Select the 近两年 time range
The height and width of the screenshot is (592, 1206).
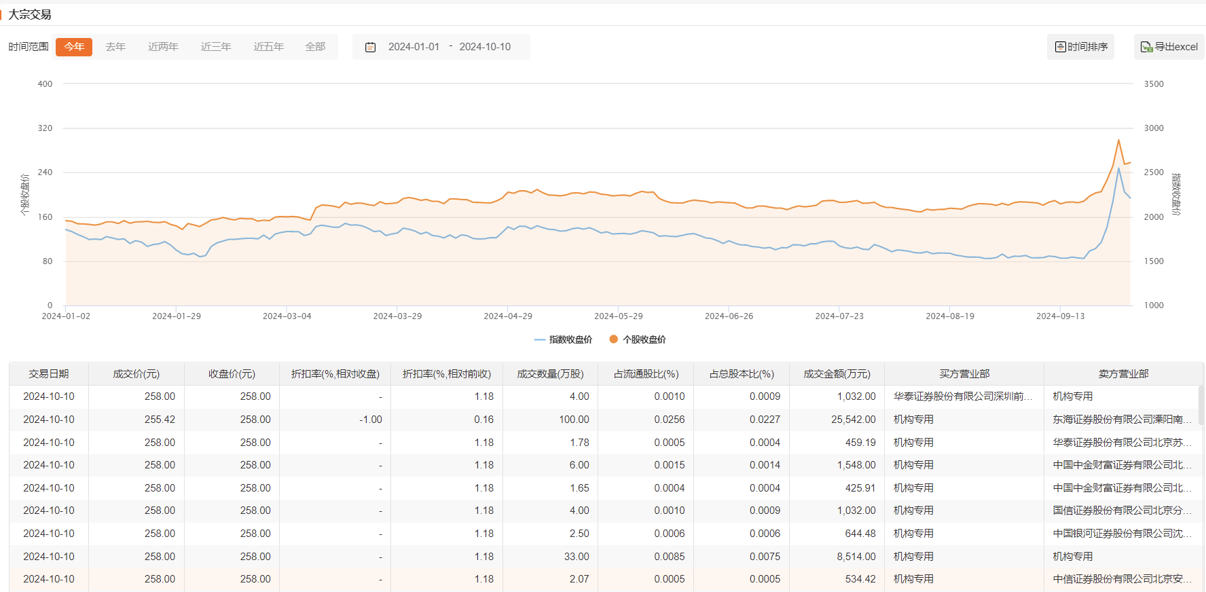[x=163, y=47]
